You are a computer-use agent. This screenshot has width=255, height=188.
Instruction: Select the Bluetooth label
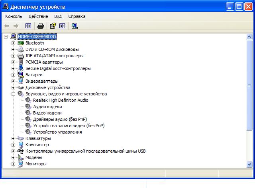(x=35, y=43)
